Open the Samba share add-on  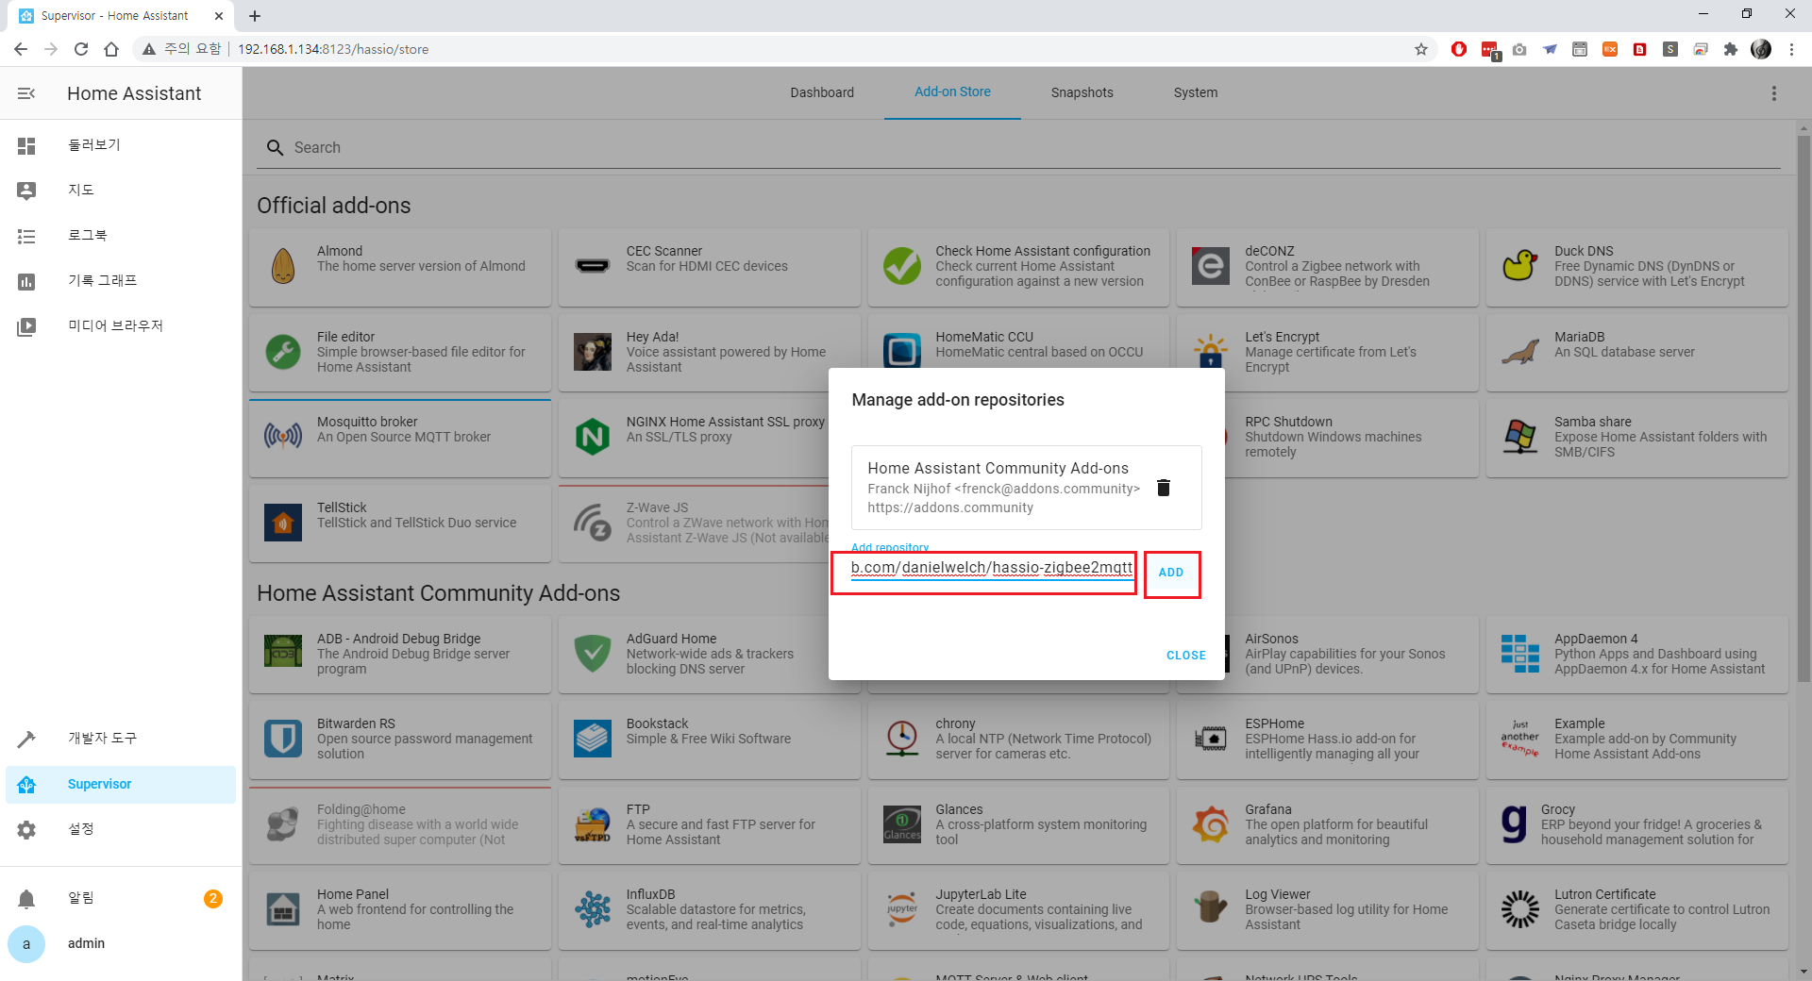(x=1636, y=438)
